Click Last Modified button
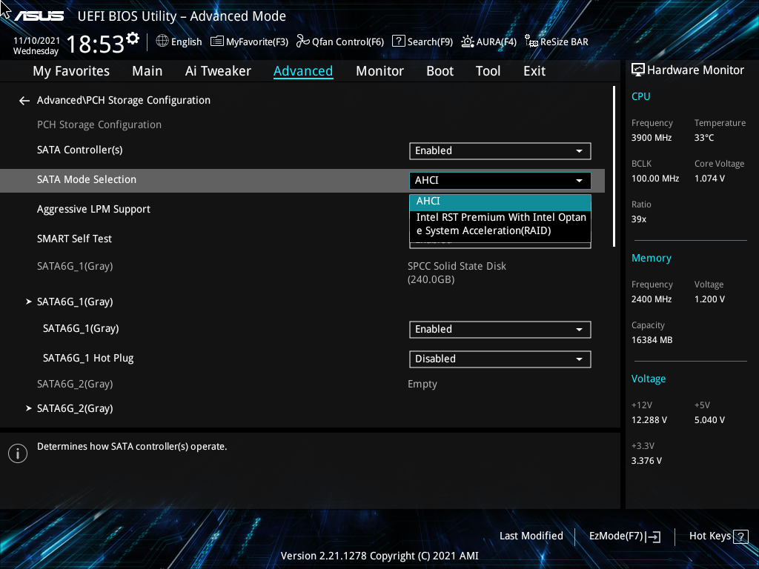759x569 pixels. click(531, 536)
